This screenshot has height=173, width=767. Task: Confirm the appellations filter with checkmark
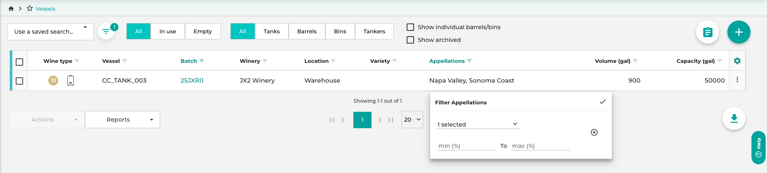[x=603, y=101]
